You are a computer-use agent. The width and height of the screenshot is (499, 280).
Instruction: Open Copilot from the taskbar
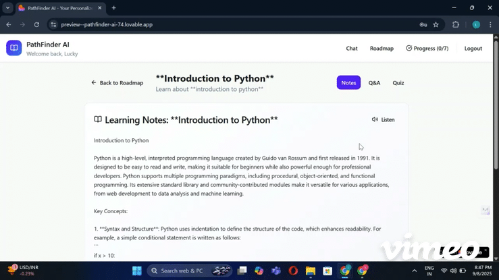click(x=259, y=271)
